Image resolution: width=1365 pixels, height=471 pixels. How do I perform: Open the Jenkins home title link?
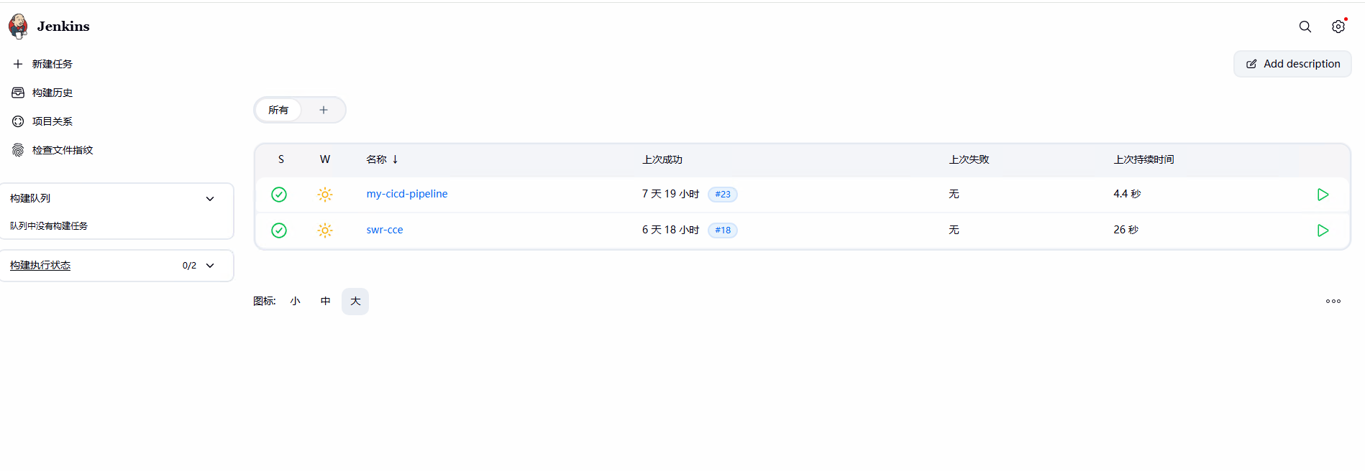point(63,27)
